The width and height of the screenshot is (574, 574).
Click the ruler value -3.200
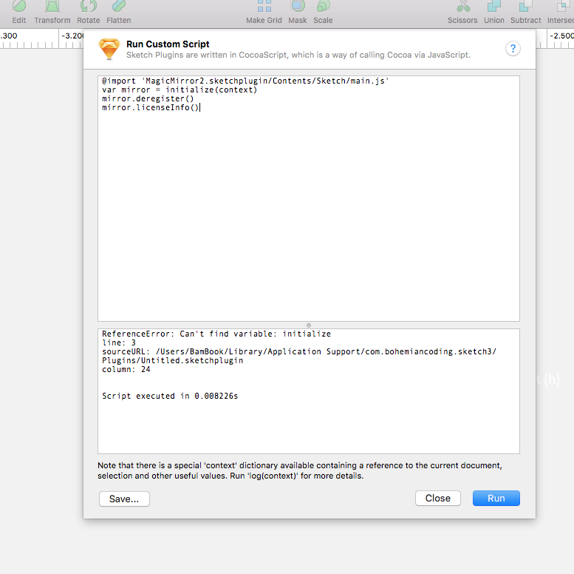(72, 36)
